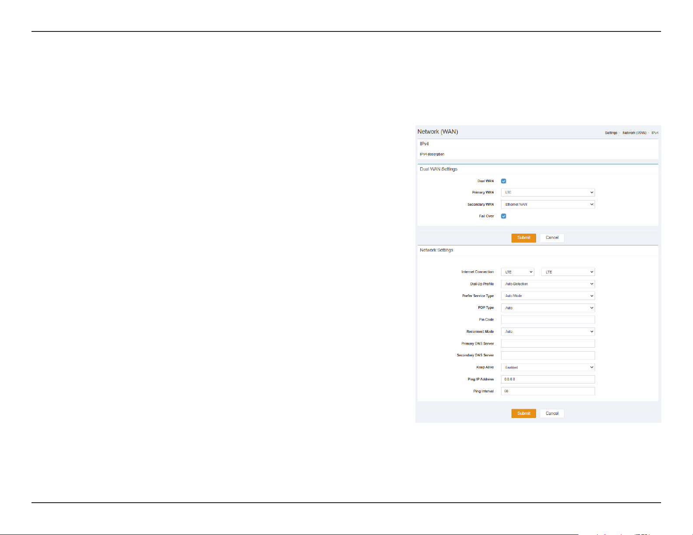The height and width of the screenshot is (535, 693).
Task: Open the Reconnect Mode dropdown
Action: click(548, 331)
